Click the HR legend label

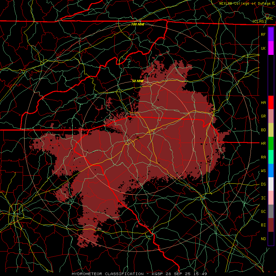tap(263, 144)
